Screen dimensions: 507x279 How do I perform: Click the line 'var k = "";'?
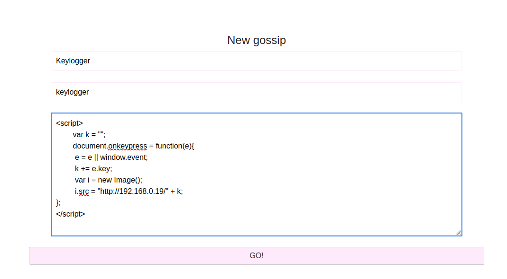tap(89, 134)
